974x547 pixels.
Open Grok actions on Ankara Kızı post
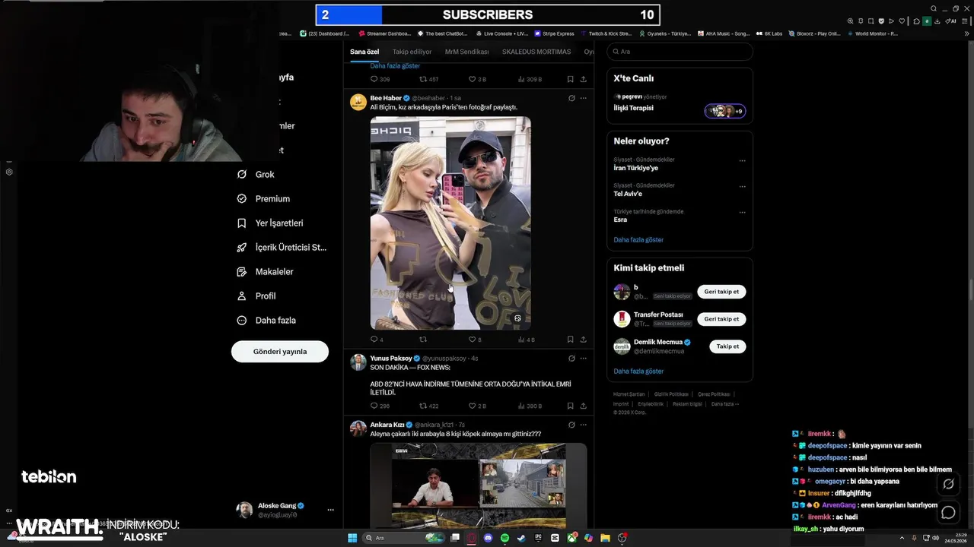[x=571, y=425]
